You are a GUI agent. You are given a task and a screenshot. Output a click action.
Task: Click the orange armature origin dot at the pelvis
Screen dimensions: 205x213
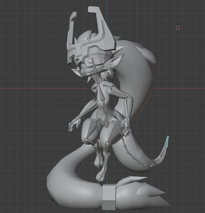[x=107, y=122]
